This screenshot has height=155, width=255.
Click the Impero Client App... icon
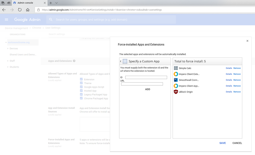coord(176,86)
